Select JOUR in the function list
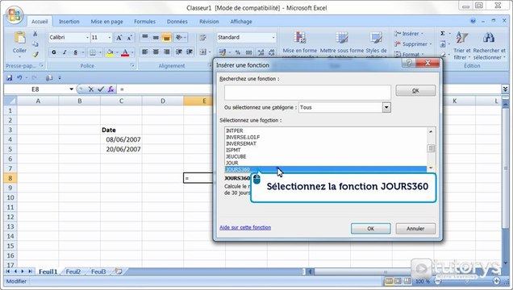 pos(232,163)
